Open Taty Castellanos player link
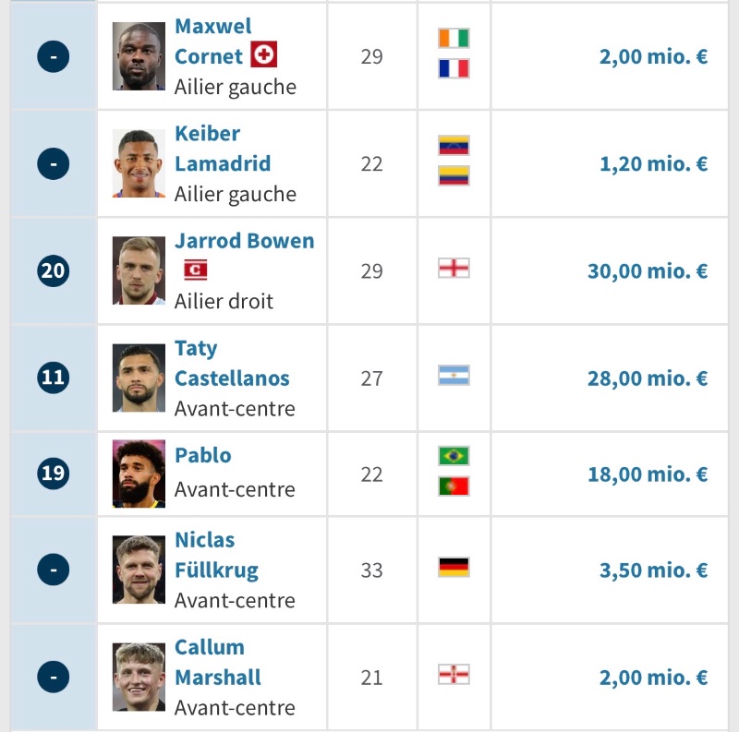The image size is (739, 732). 232,363
